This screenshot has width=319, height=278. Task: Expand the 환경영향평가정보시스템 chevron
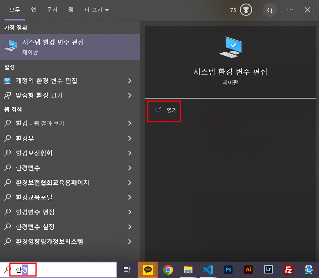coord(130,242)
